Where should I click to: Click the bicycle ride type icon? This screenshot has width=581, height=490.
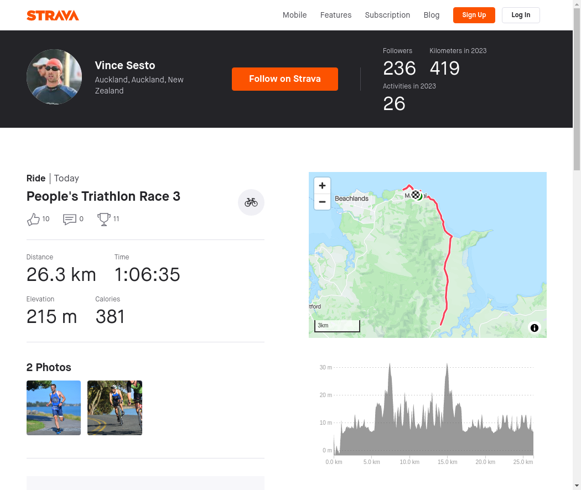click(251, 202)
